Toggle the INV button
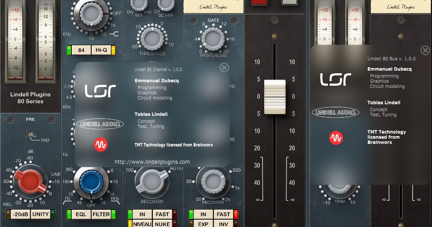 click(223, 224)
